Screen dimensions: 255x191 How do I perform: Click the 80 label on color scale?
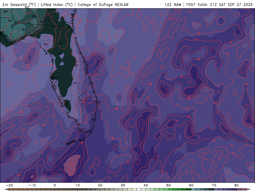[237, 185]
